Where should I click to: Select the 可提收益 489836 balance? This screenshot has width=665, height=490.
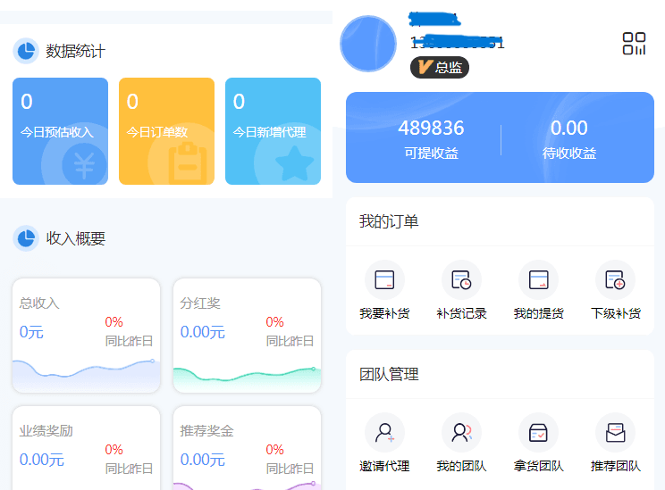[431, 138]
